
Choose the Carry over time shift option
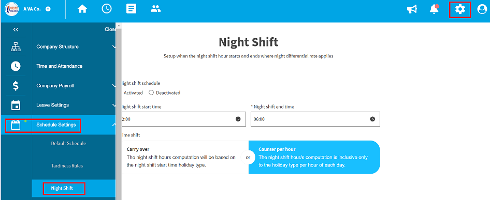point(185,157)
